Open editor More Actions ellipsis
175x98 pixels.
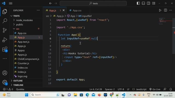(x=171, y=10)
